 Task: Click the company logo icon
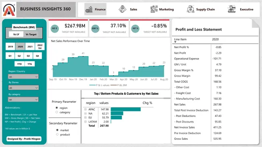[x=9, y=10]
